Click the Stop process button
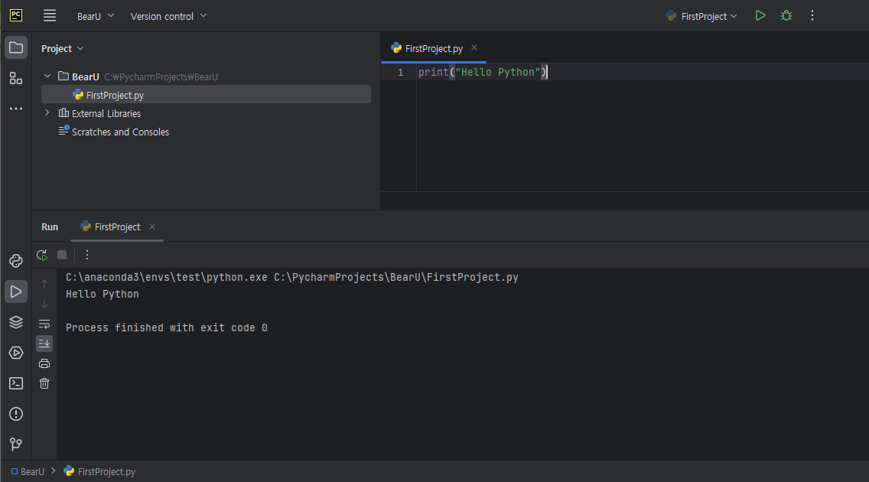The width and height of the screenshot is (869, 482). point(62,255)
